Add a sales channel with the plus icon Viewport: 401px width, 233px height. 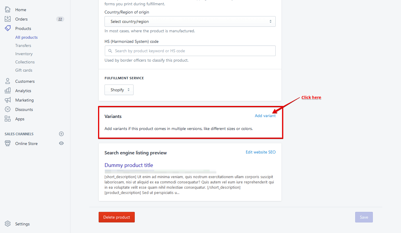click(x=61, y=134)
